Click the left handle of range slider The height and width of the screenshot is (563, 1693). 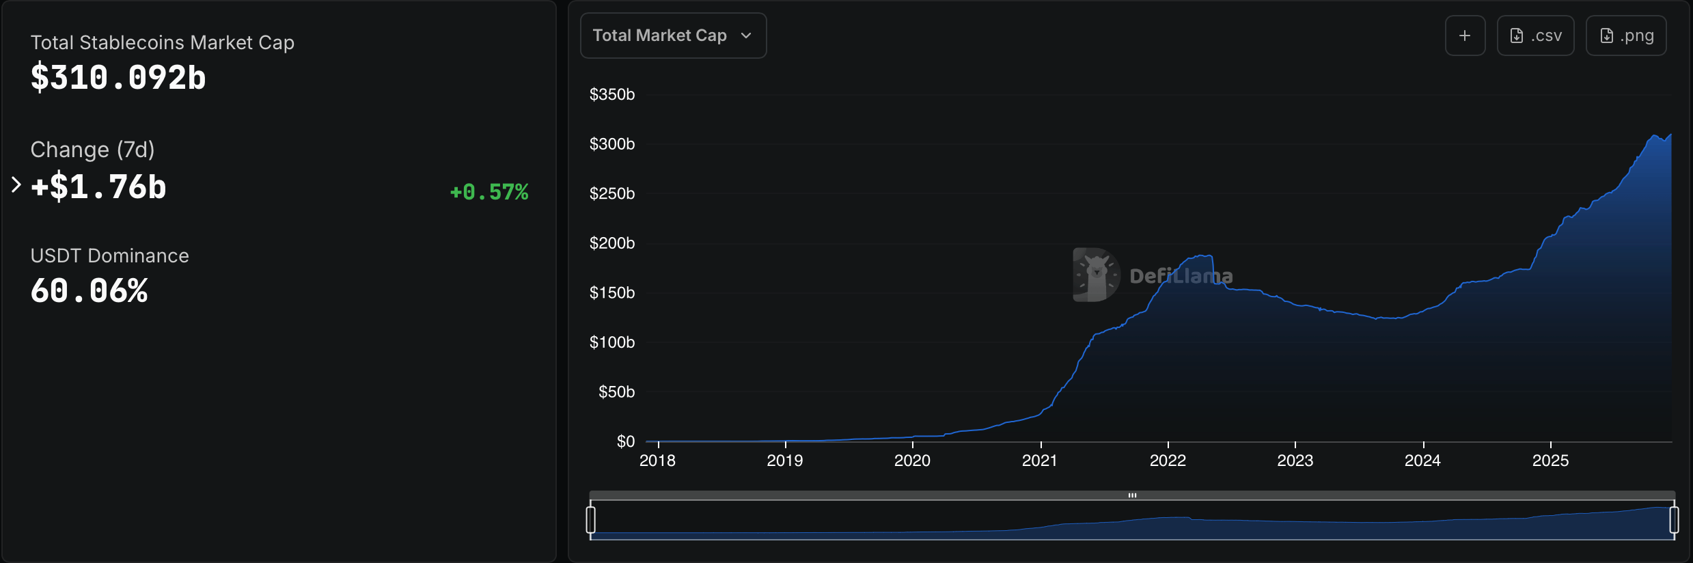click(x=591, y=520)
